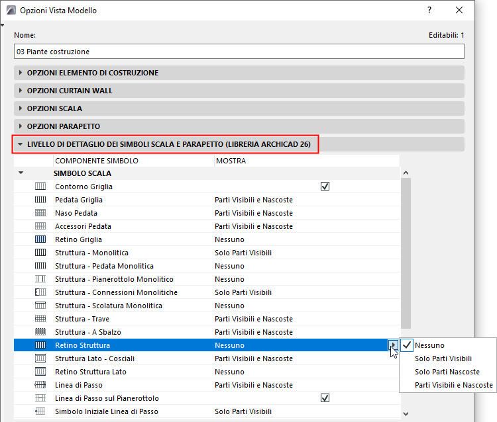Choose Parti Visibili e Nascoste in popup
The width and height of the screenshot is (497, 422).
pos(453,385)
